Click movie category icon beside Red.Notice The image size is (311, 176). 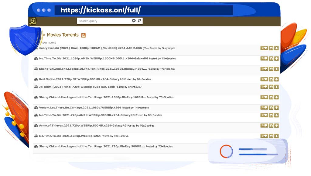pyautogui.click(x=36, y=79)
